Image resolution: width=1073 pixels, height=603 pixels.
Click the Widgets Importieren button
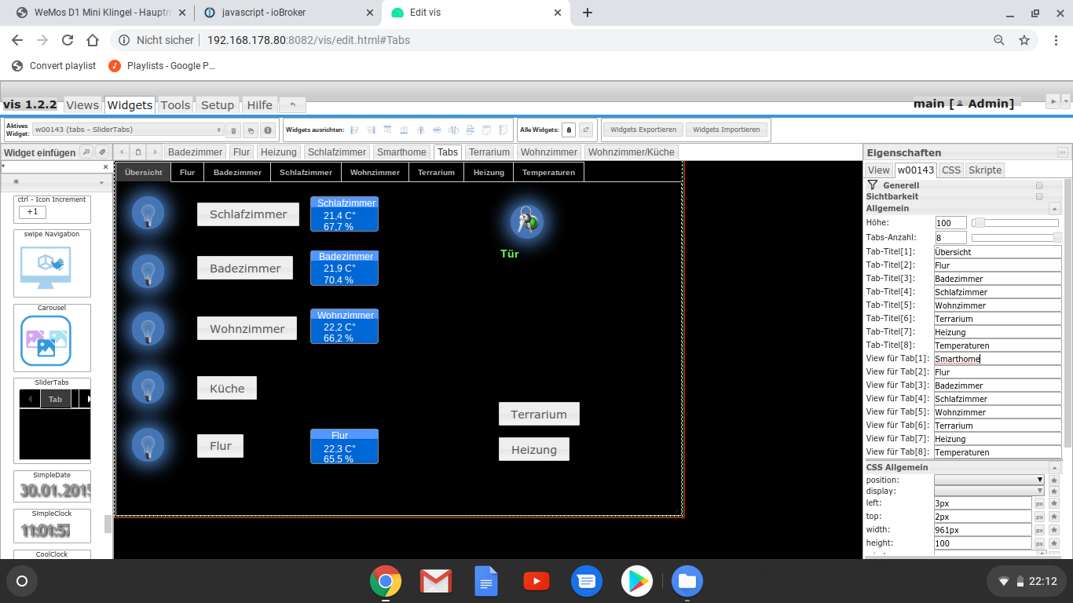click(727, 130)
